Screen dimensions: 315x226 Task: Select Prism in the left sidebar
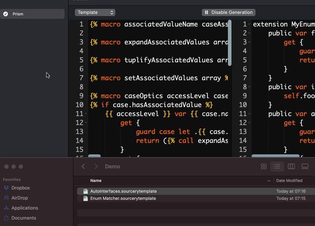32,14
